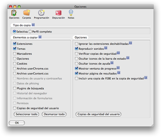
Task: Check Incluir una copia de FEBE
Action: coord(77,78)
